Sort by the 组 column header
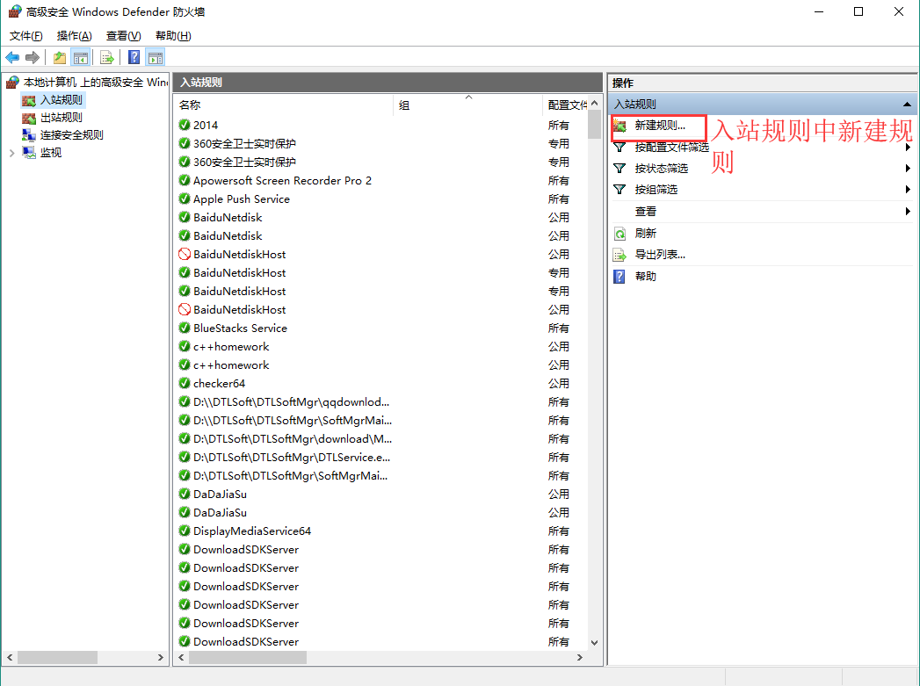The image size is (920, 686). tap(467, 105)
